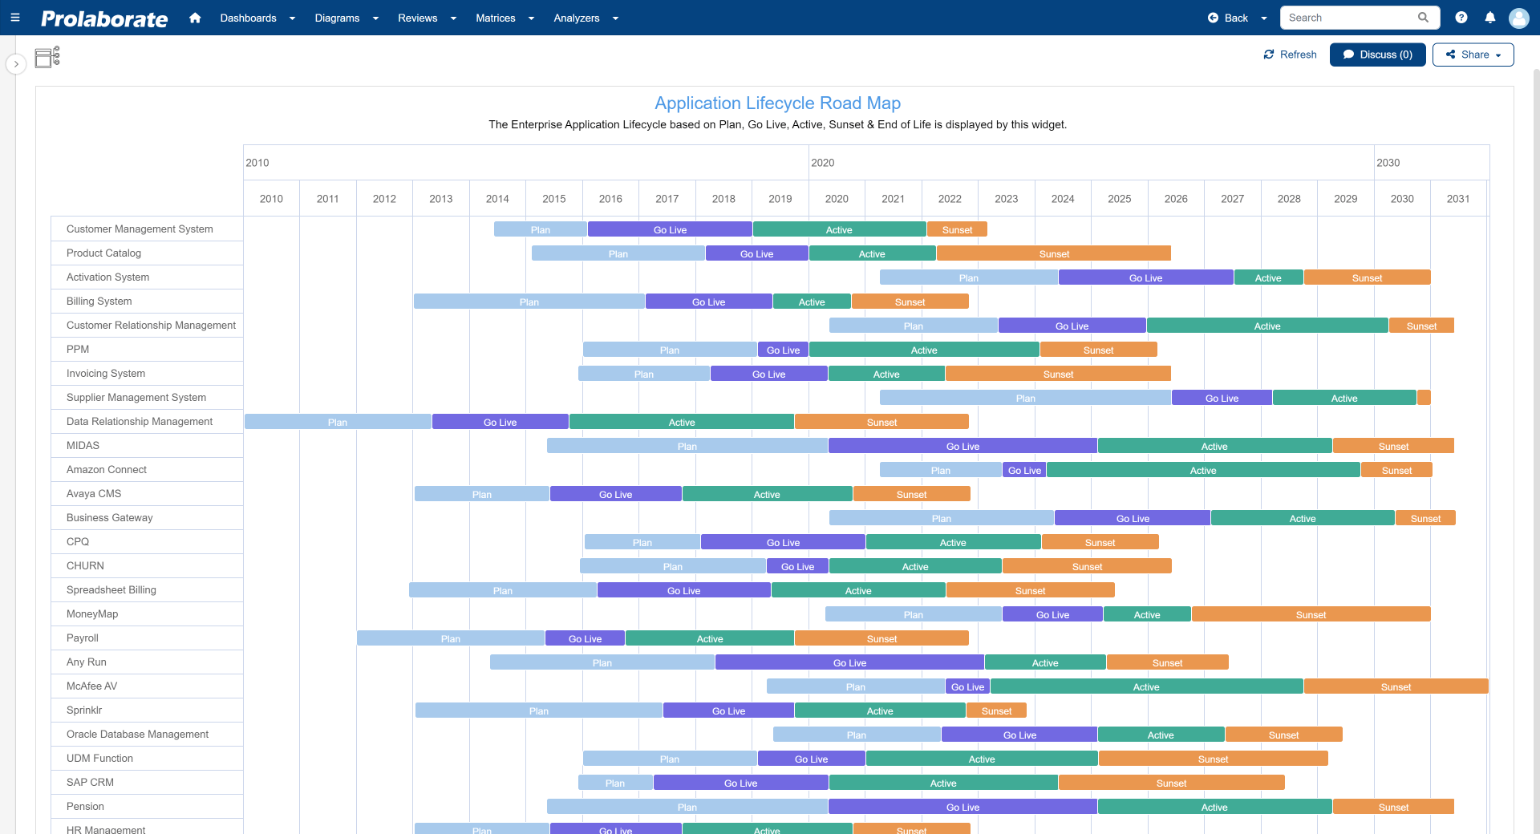Expand the Back dropdown caret
1540x834 pixels.
pyautogui.click(x=1264, y=18)
